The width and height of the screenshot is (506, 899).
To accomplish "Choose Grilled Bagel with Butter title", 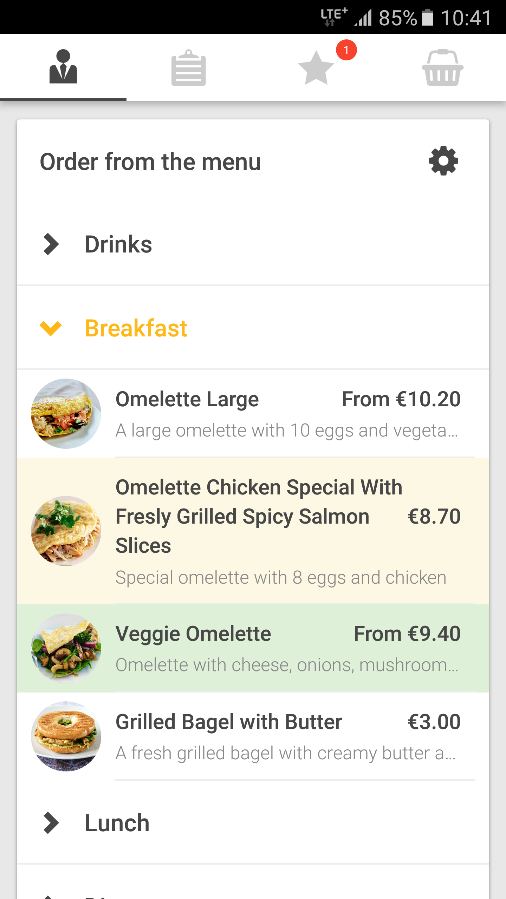I will click(x=229, y=722).
